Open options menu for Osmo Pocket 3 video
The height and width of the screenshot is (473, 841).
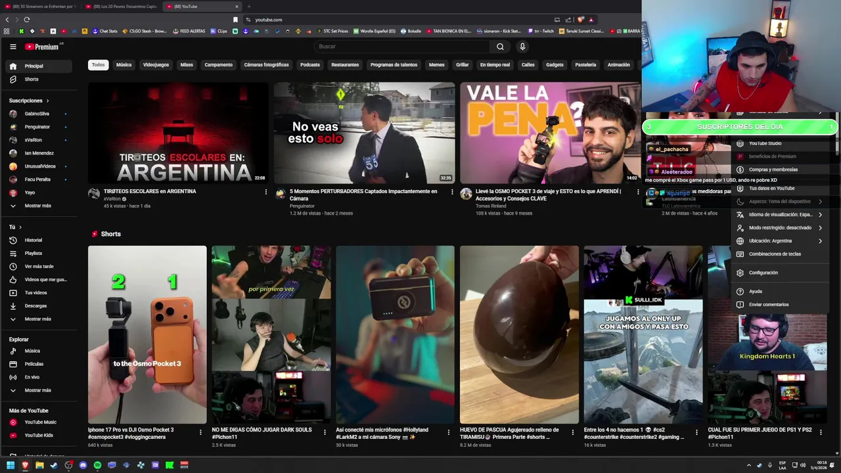tap(638, 192)
